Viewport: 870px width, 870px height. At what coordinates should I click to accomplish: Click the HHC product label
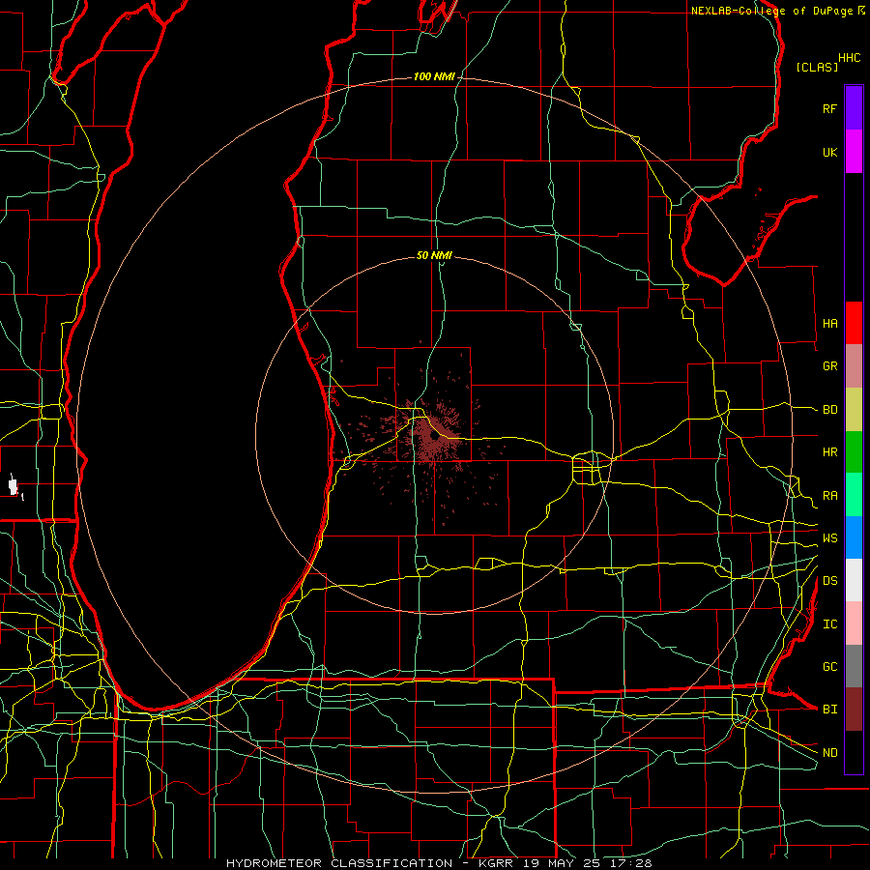849,58
